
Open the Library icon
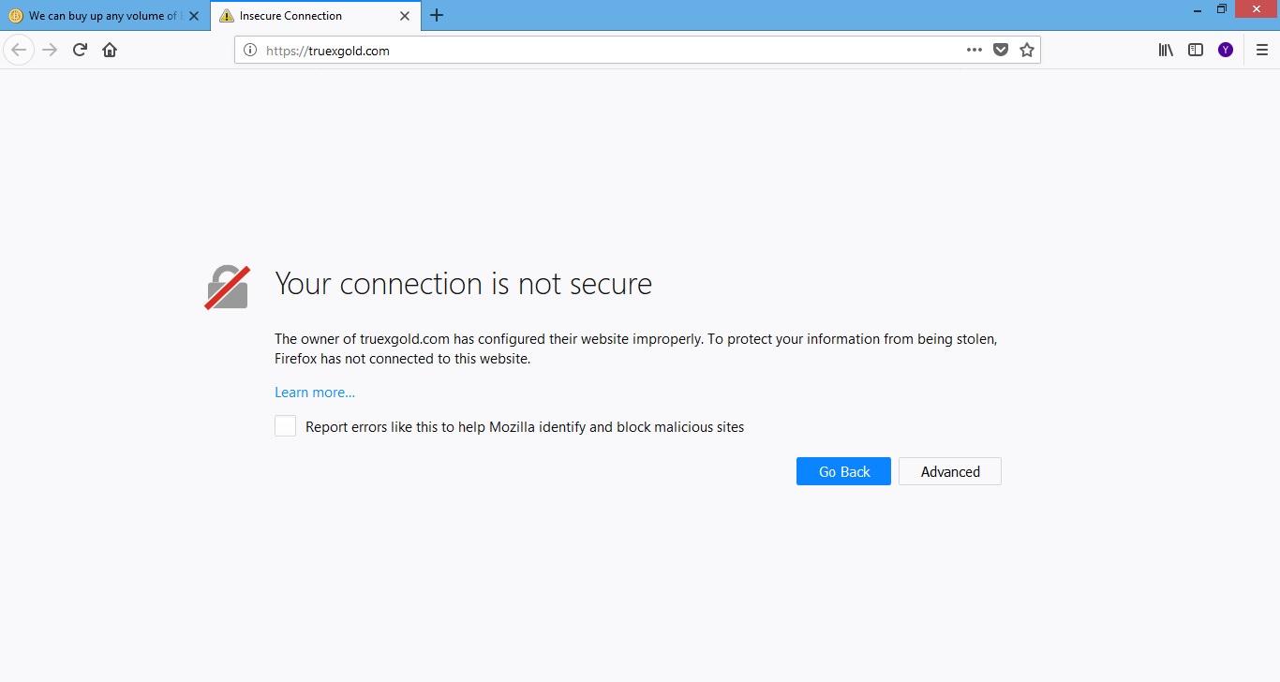[1166, 51]
